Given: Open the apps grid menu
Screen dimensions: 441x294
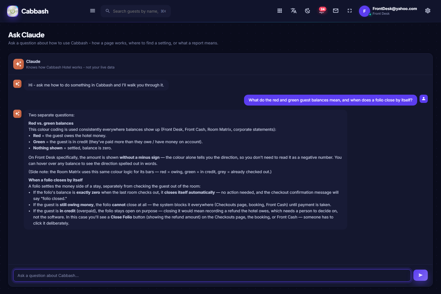Looking at the screenshot, I should tap(280, 11).
